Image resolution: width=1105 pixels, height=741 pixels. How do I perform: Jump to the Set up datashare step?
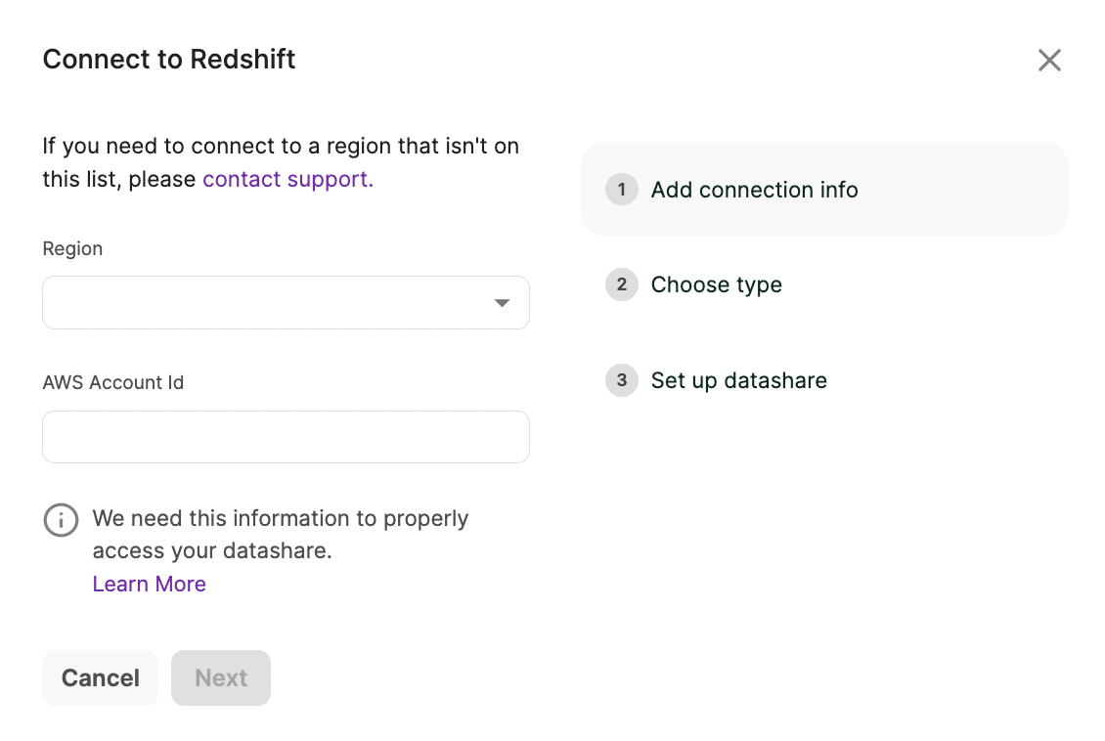[x=738, y=380]
